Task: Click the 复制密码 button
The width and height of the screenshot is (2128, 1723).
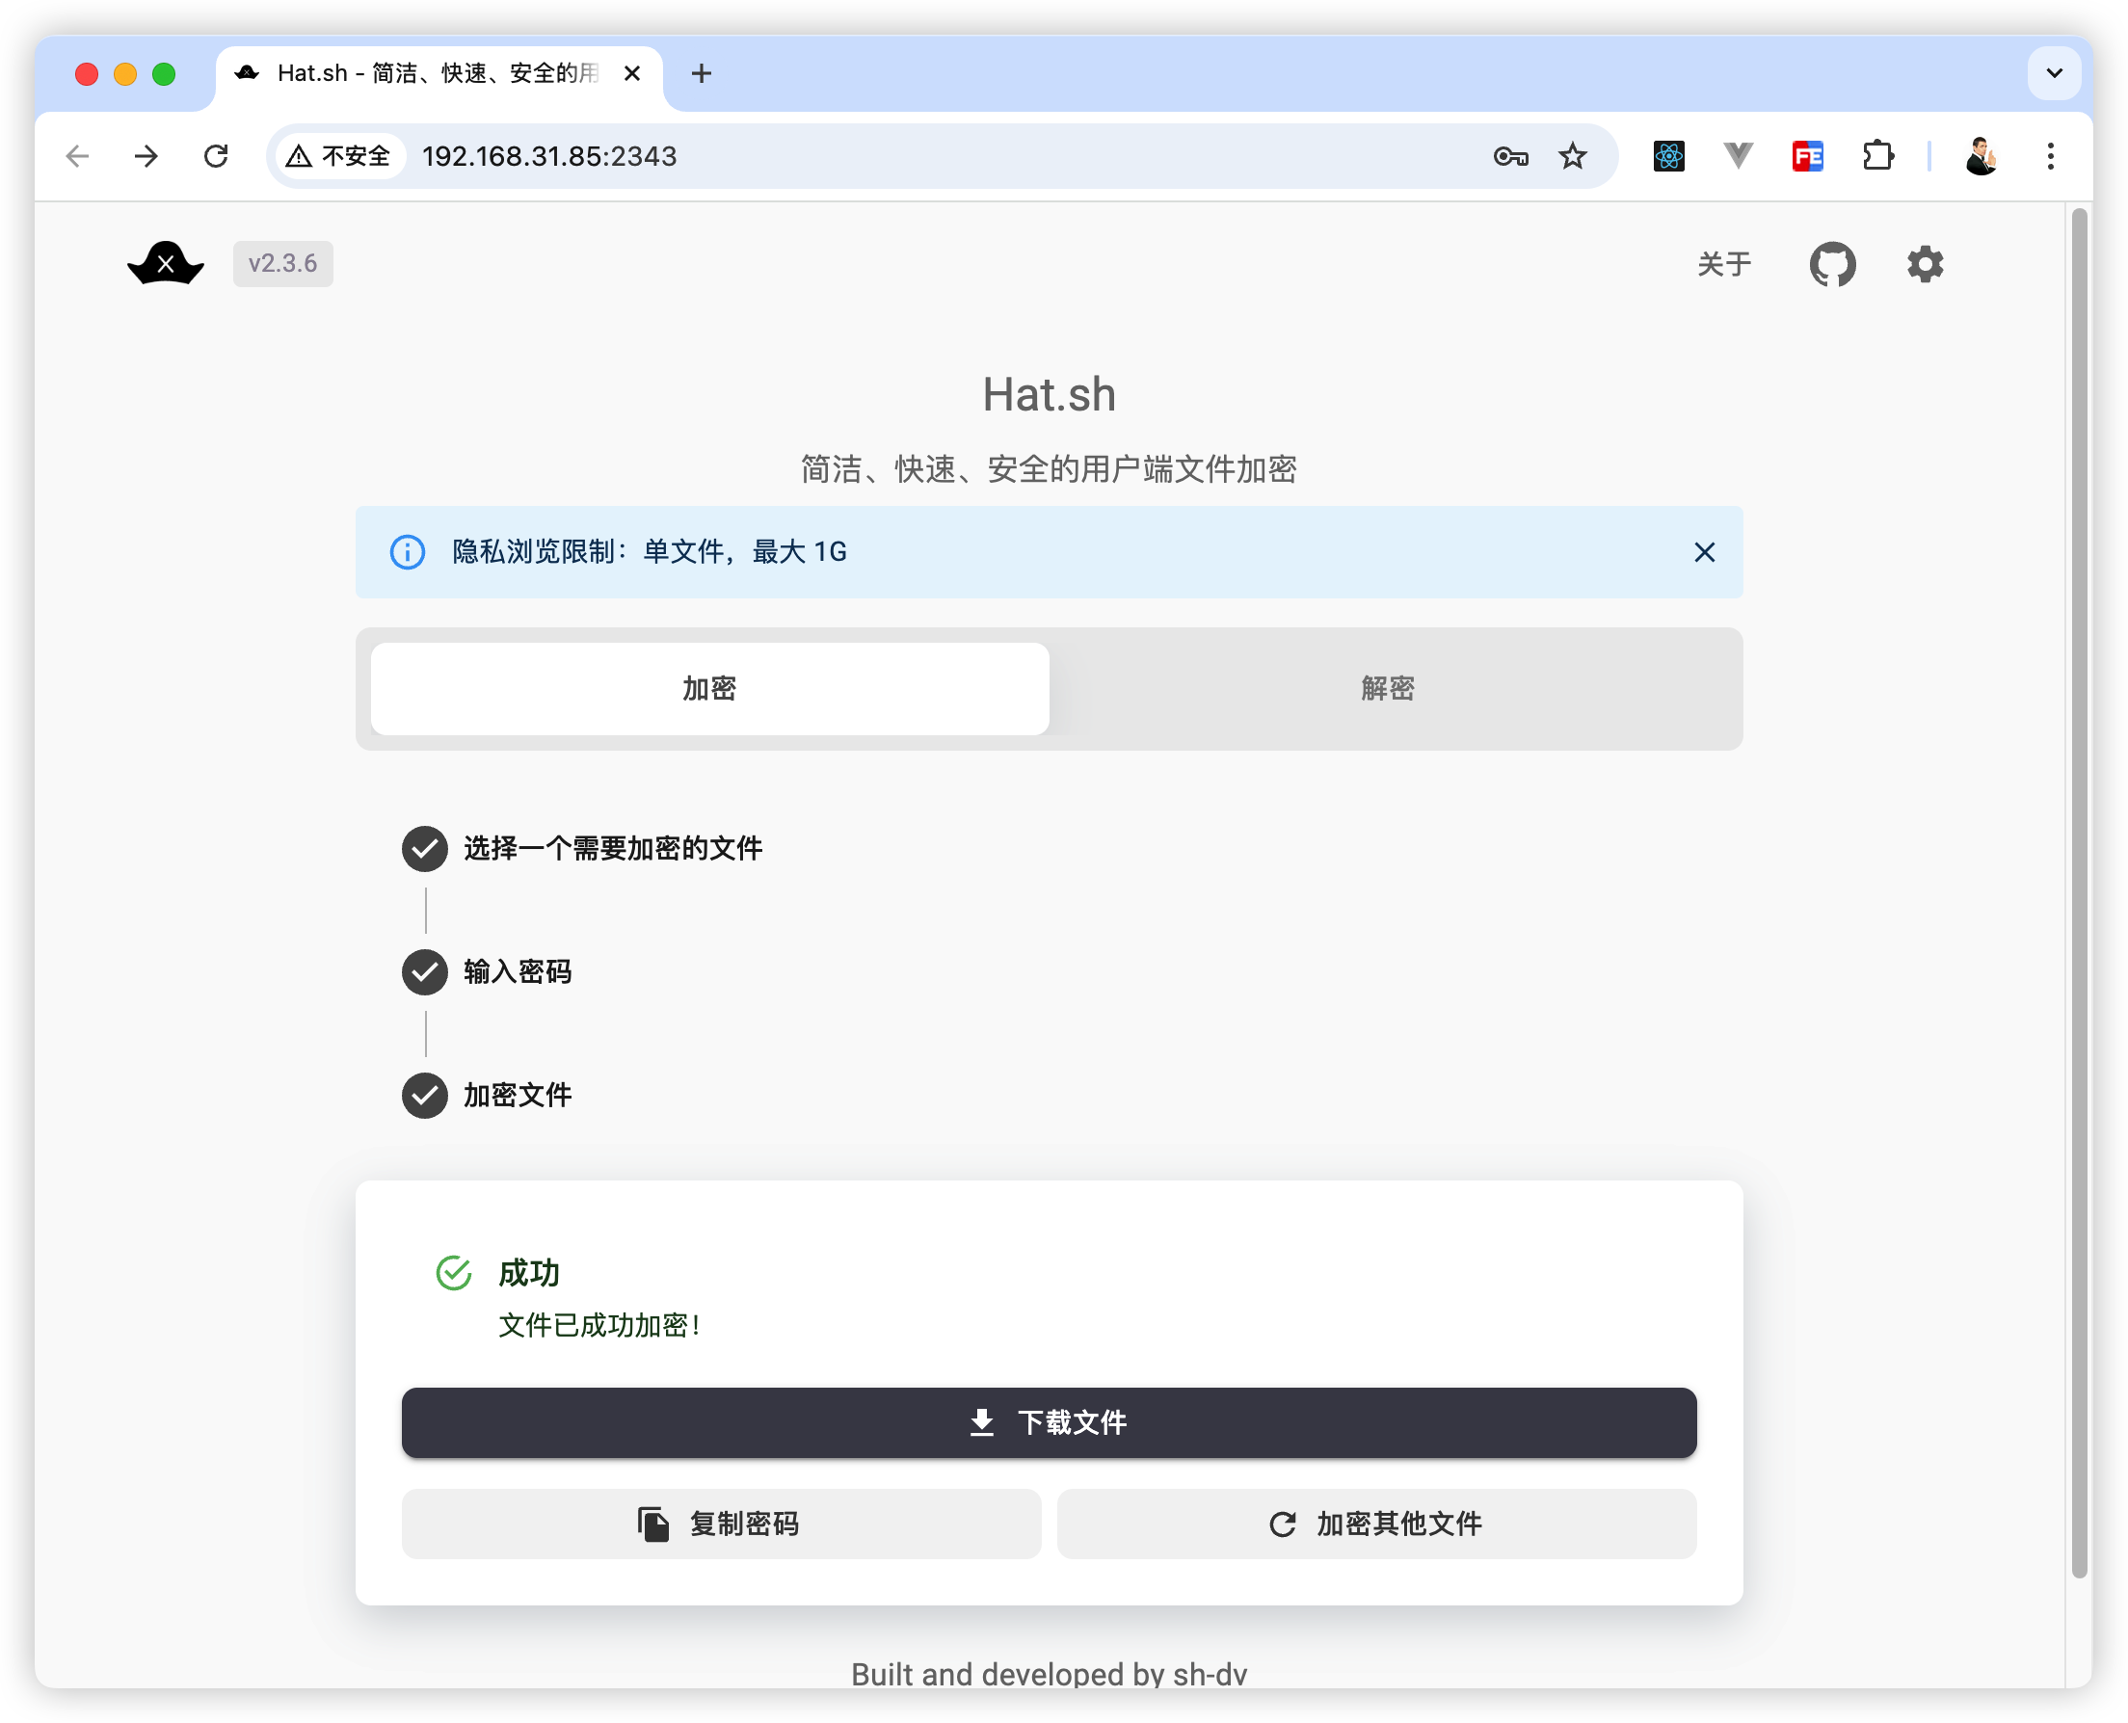Action: 722,1524
